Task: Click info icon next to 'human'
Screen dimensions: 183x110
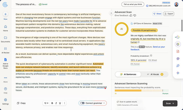Action: click(x=138, y=42)
